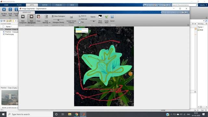This screenshot has height=117, width=208.
Task: Click the ENG language indicator
Action: pos(188,114)
